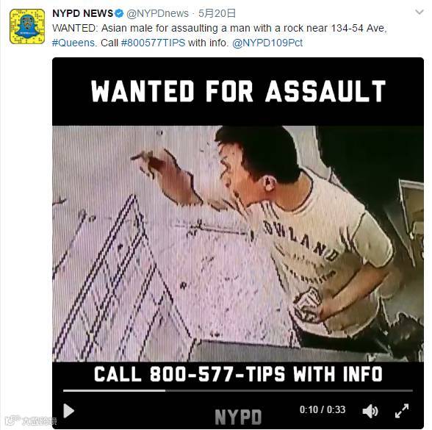Click the surveillance footage video frame
The image size is (432, 430).
tap(238, 244)
